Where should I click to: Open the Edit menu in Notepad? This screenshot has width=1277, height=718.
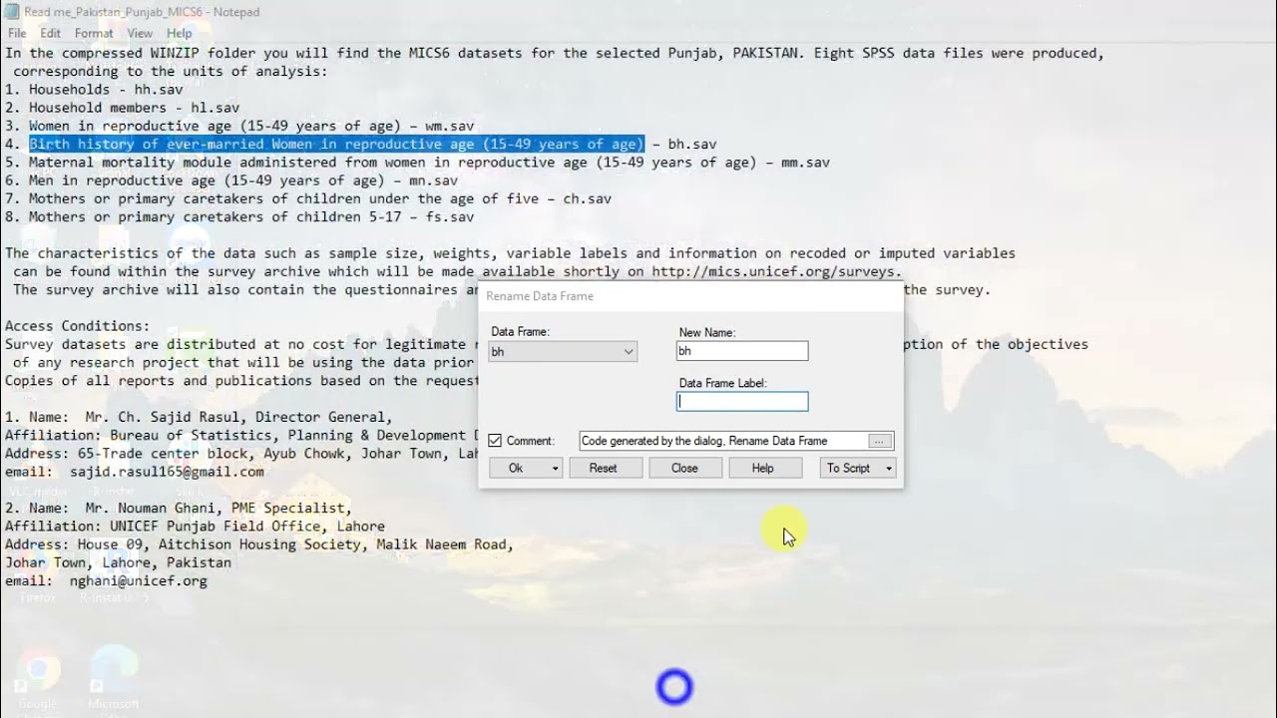pyautogui.click(x=50, y=33)
